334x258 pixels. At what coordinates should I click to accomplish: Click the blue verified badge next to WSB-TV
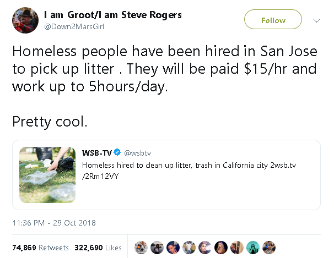(117, 152)
